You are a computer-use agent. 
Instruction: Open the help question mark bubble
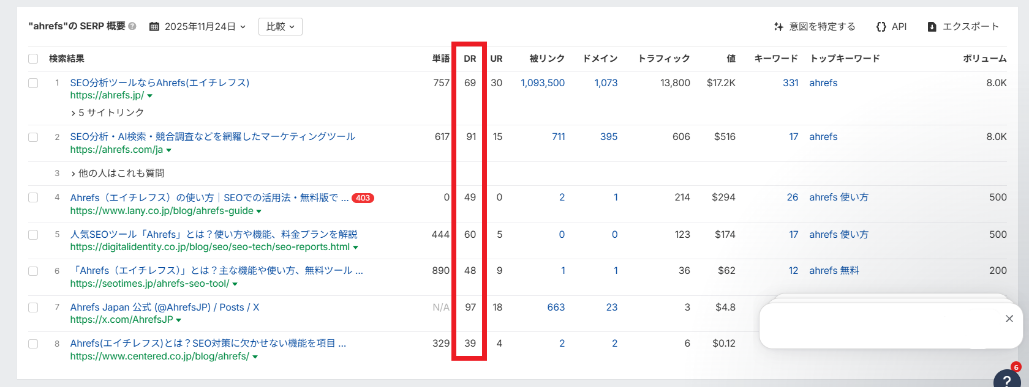pyautogui.click(x=1007, y=380)
